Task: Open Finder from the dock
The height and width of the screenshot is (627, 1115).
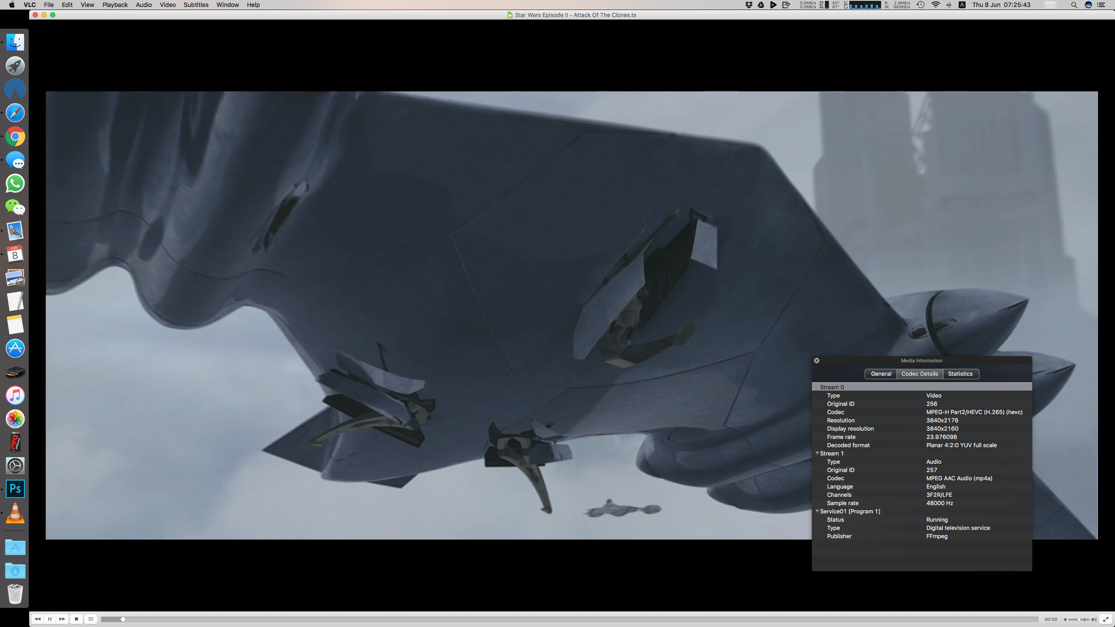Action: [15, 42]
